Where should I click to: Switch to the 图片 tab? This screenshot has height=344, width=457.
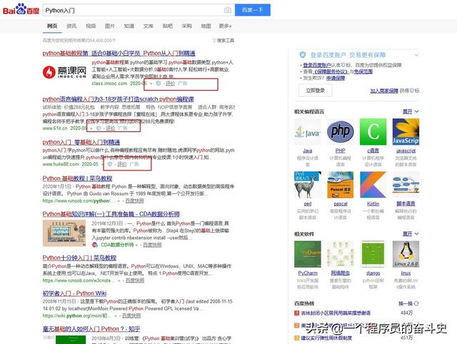coord(109,25)
